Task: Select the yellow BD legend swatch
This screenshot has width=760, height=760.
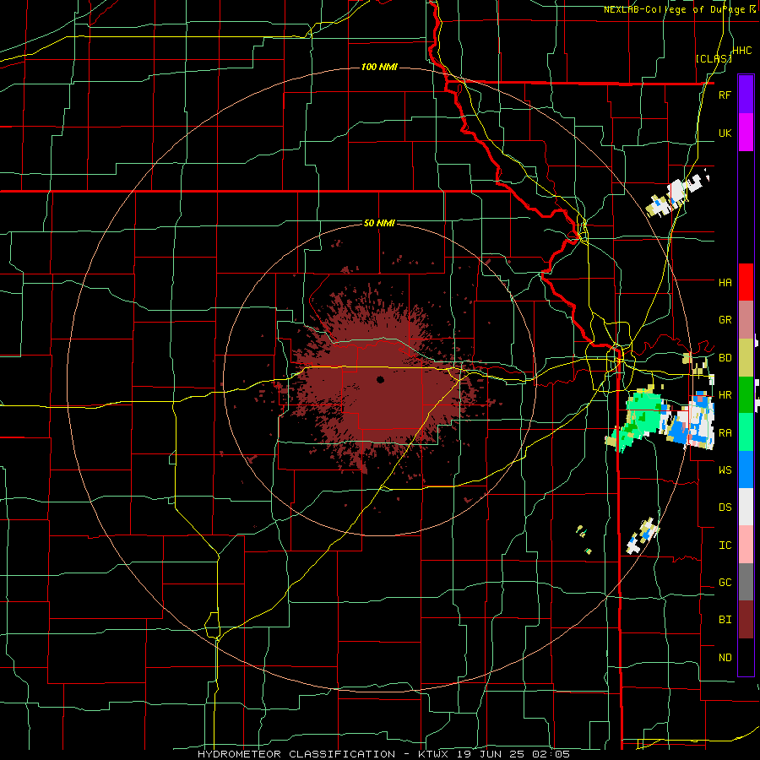Action: pyautogui.click(x=746, y=357)
